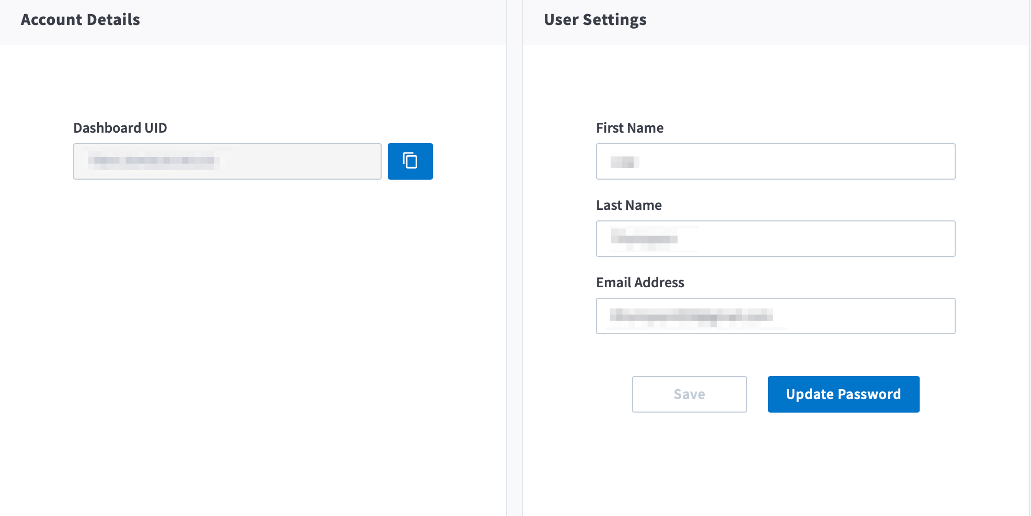The image size is (1031, 516).
Task: Edit the Email Address field
Action: click(x=775, y=316)
